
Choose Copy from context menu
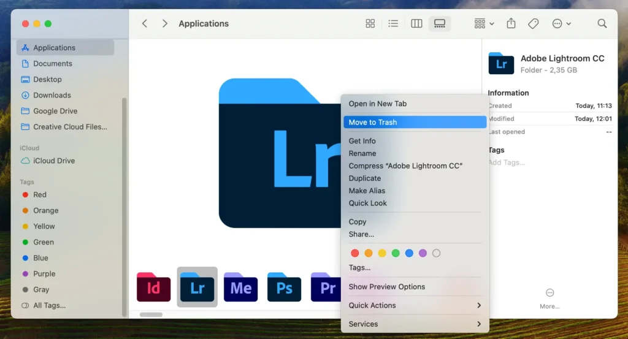415,222
